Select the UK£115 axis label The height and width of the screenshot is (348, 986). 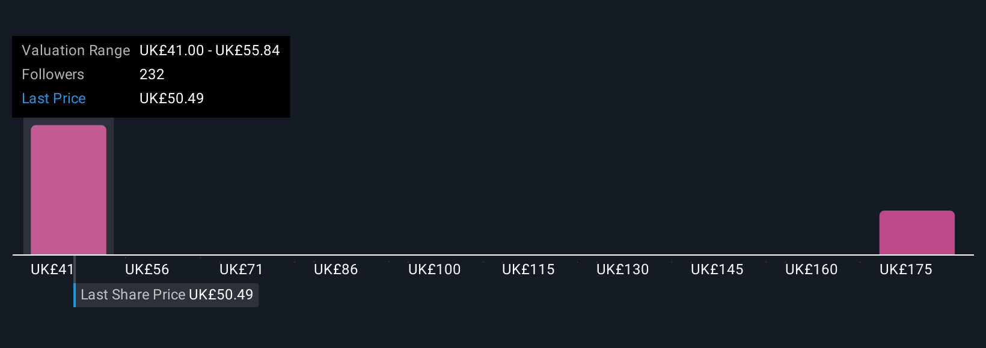pyautogui.click(x=528, y=269)
